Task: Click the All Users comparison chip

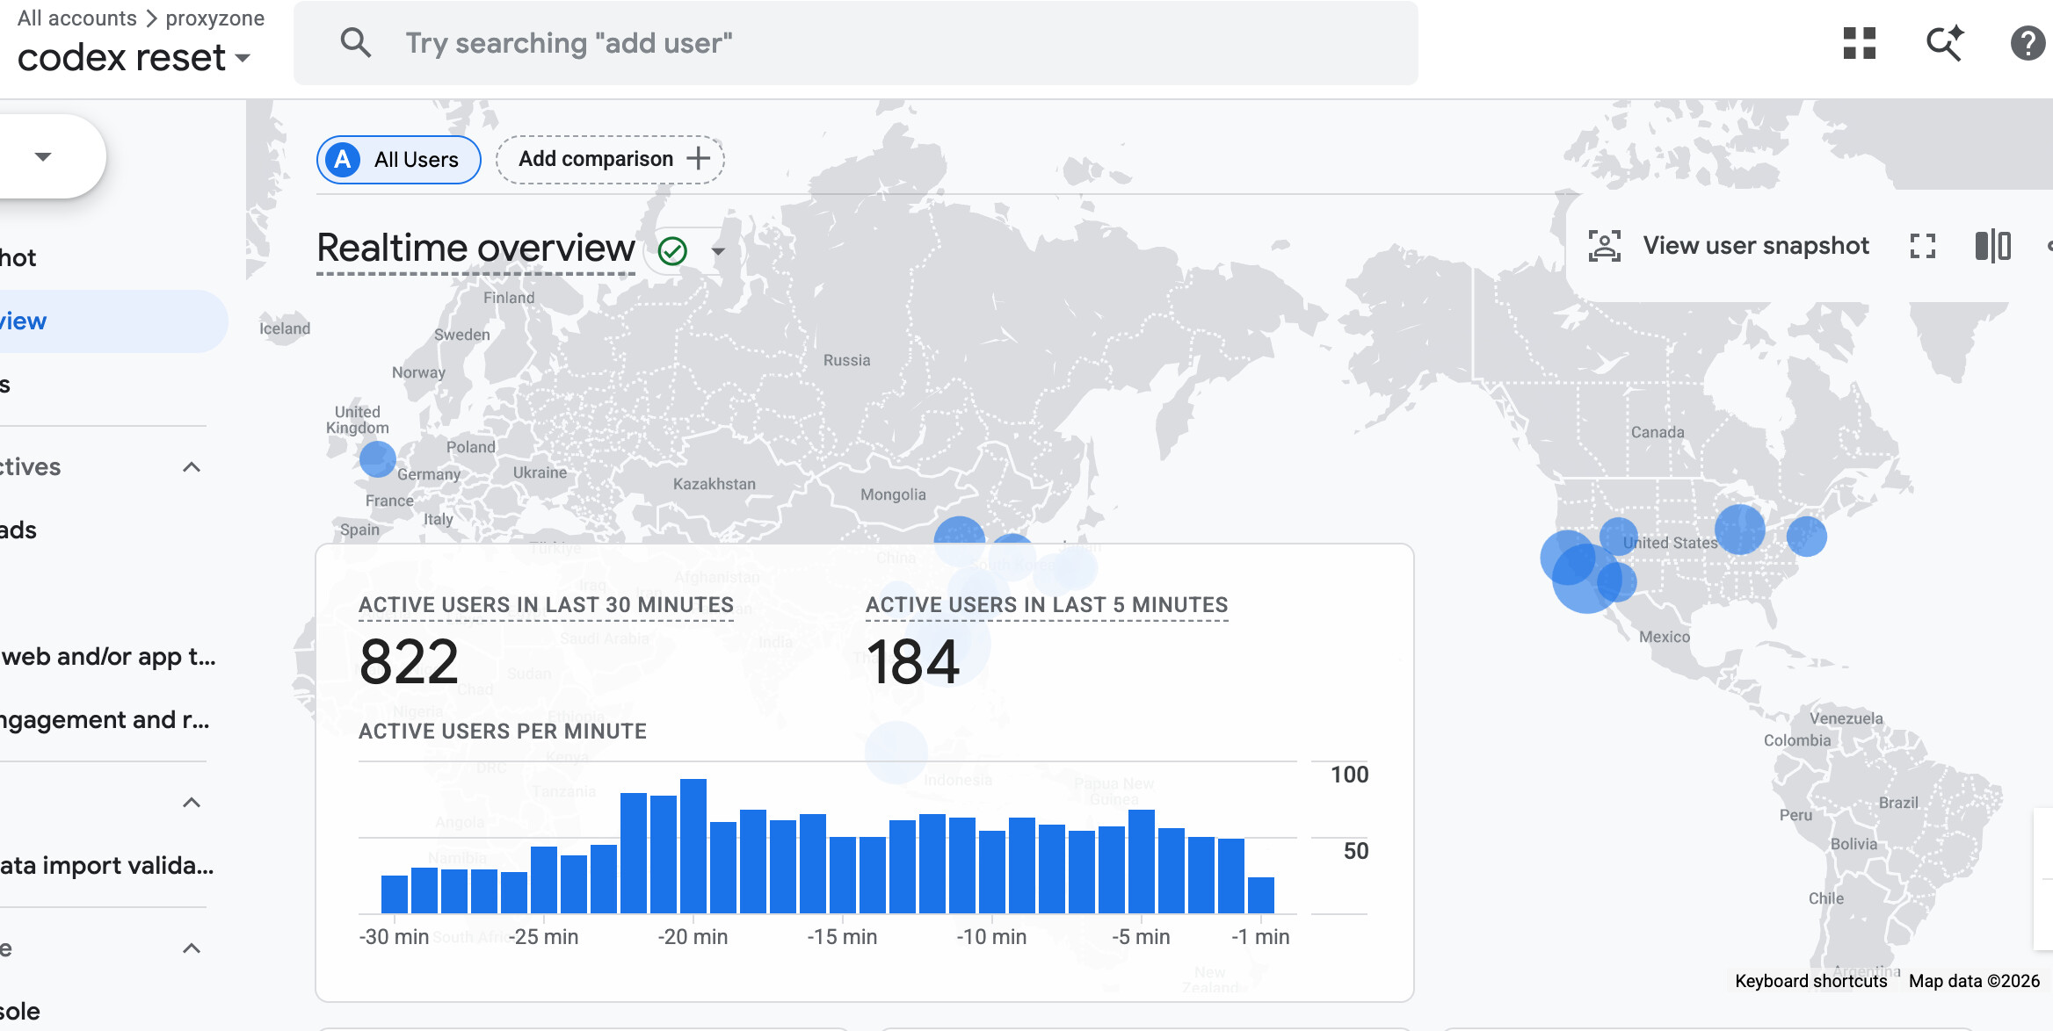Action: (399, 160)
